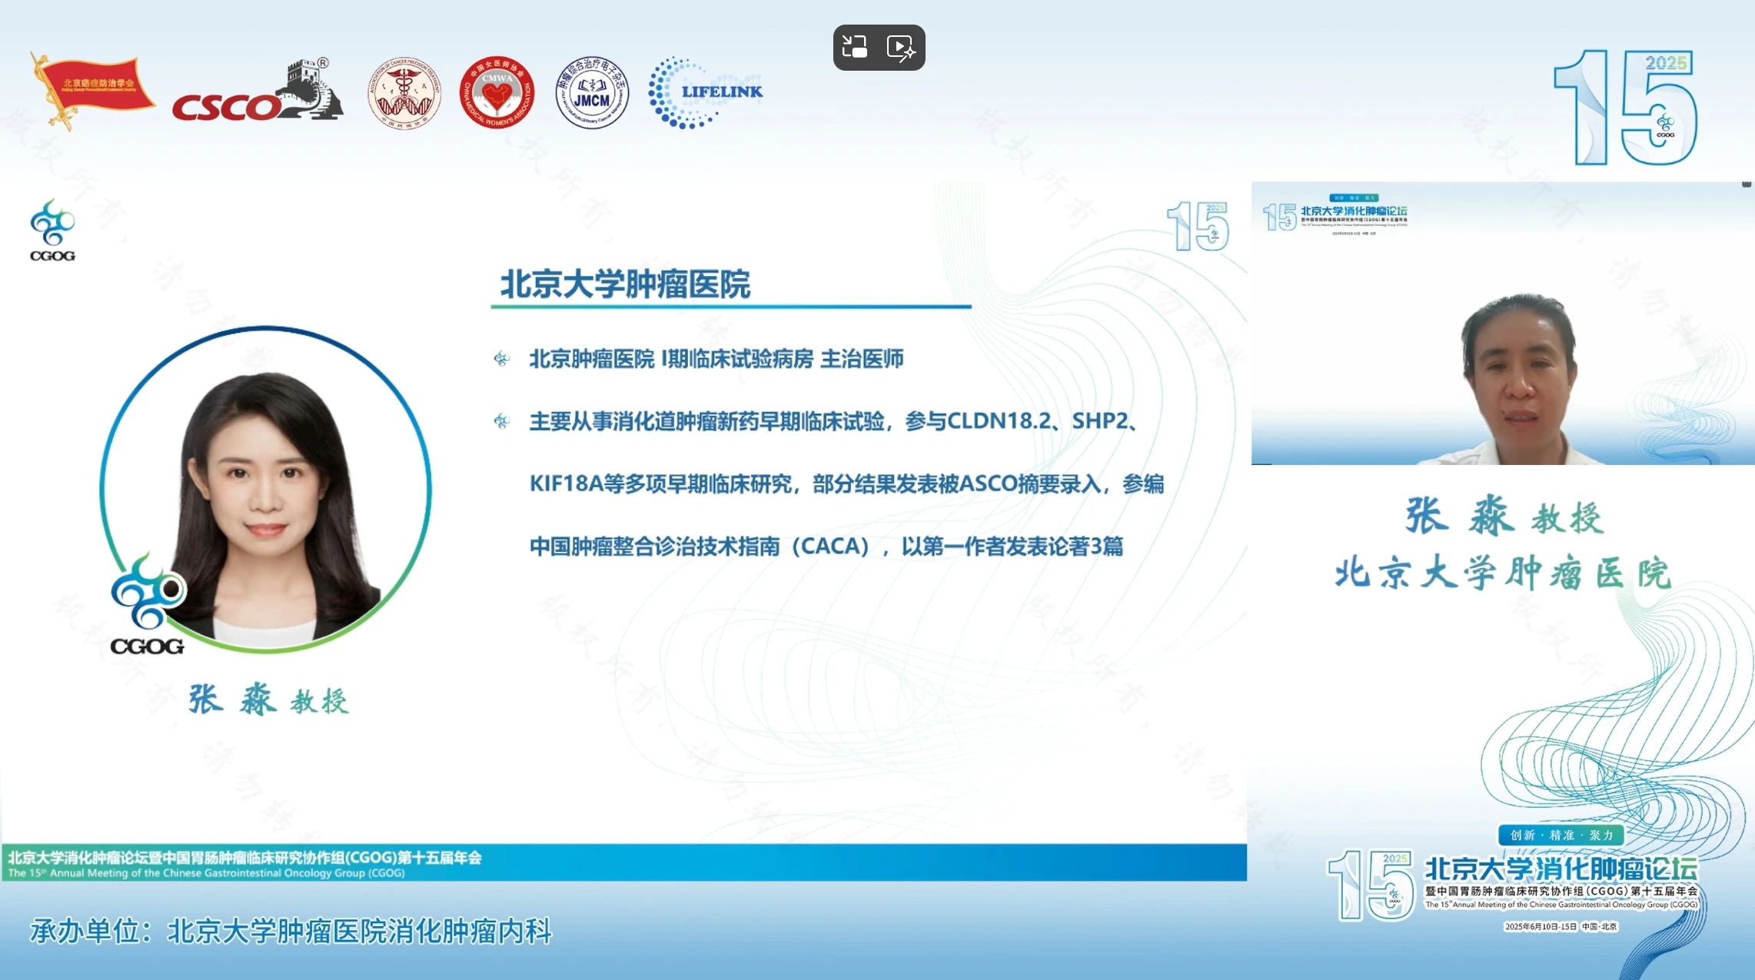1755x980 pixels.
Task: Click the 张淼 教授 name under portrait
Action: coord(268,700)
